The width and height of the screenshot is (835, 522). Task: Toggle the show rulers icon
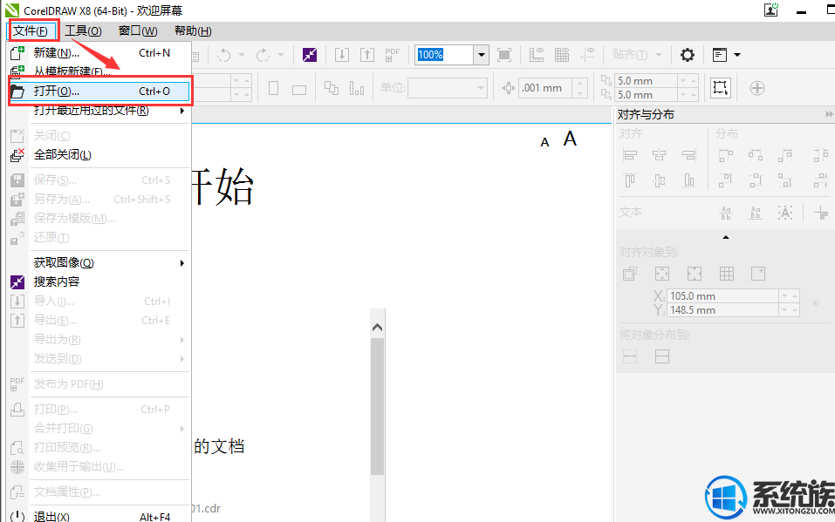(x=537, y=54)
